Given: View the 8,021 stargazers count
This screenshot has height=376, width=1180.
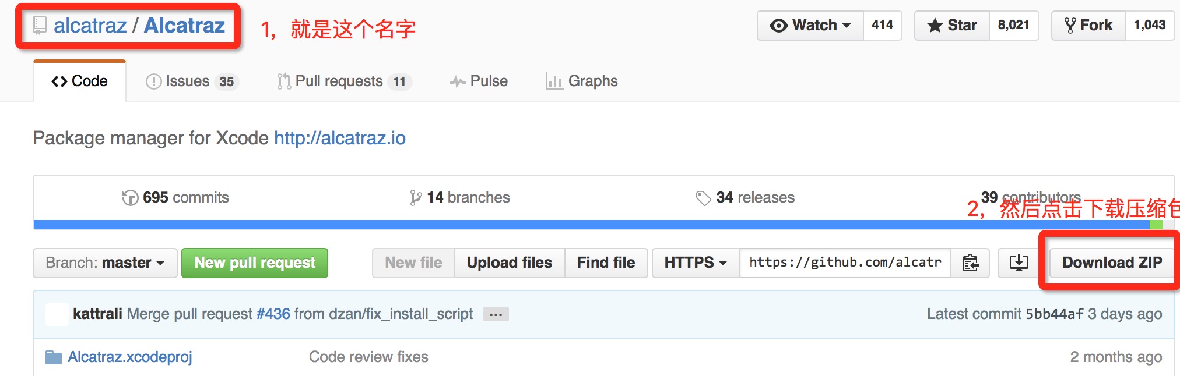Looking at the screenshot, I should [x=1014, y=25].
